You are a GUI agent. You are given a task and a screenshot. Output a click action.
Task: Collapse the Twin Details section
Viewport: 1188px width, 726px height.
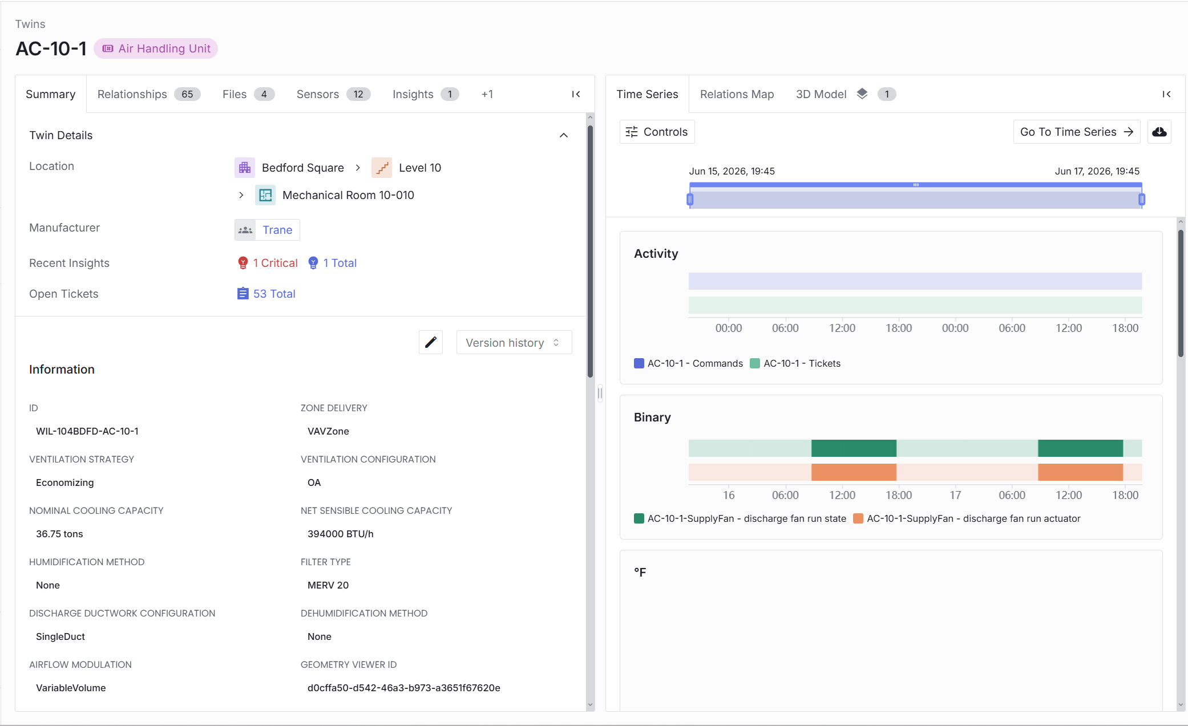(564, 135)
